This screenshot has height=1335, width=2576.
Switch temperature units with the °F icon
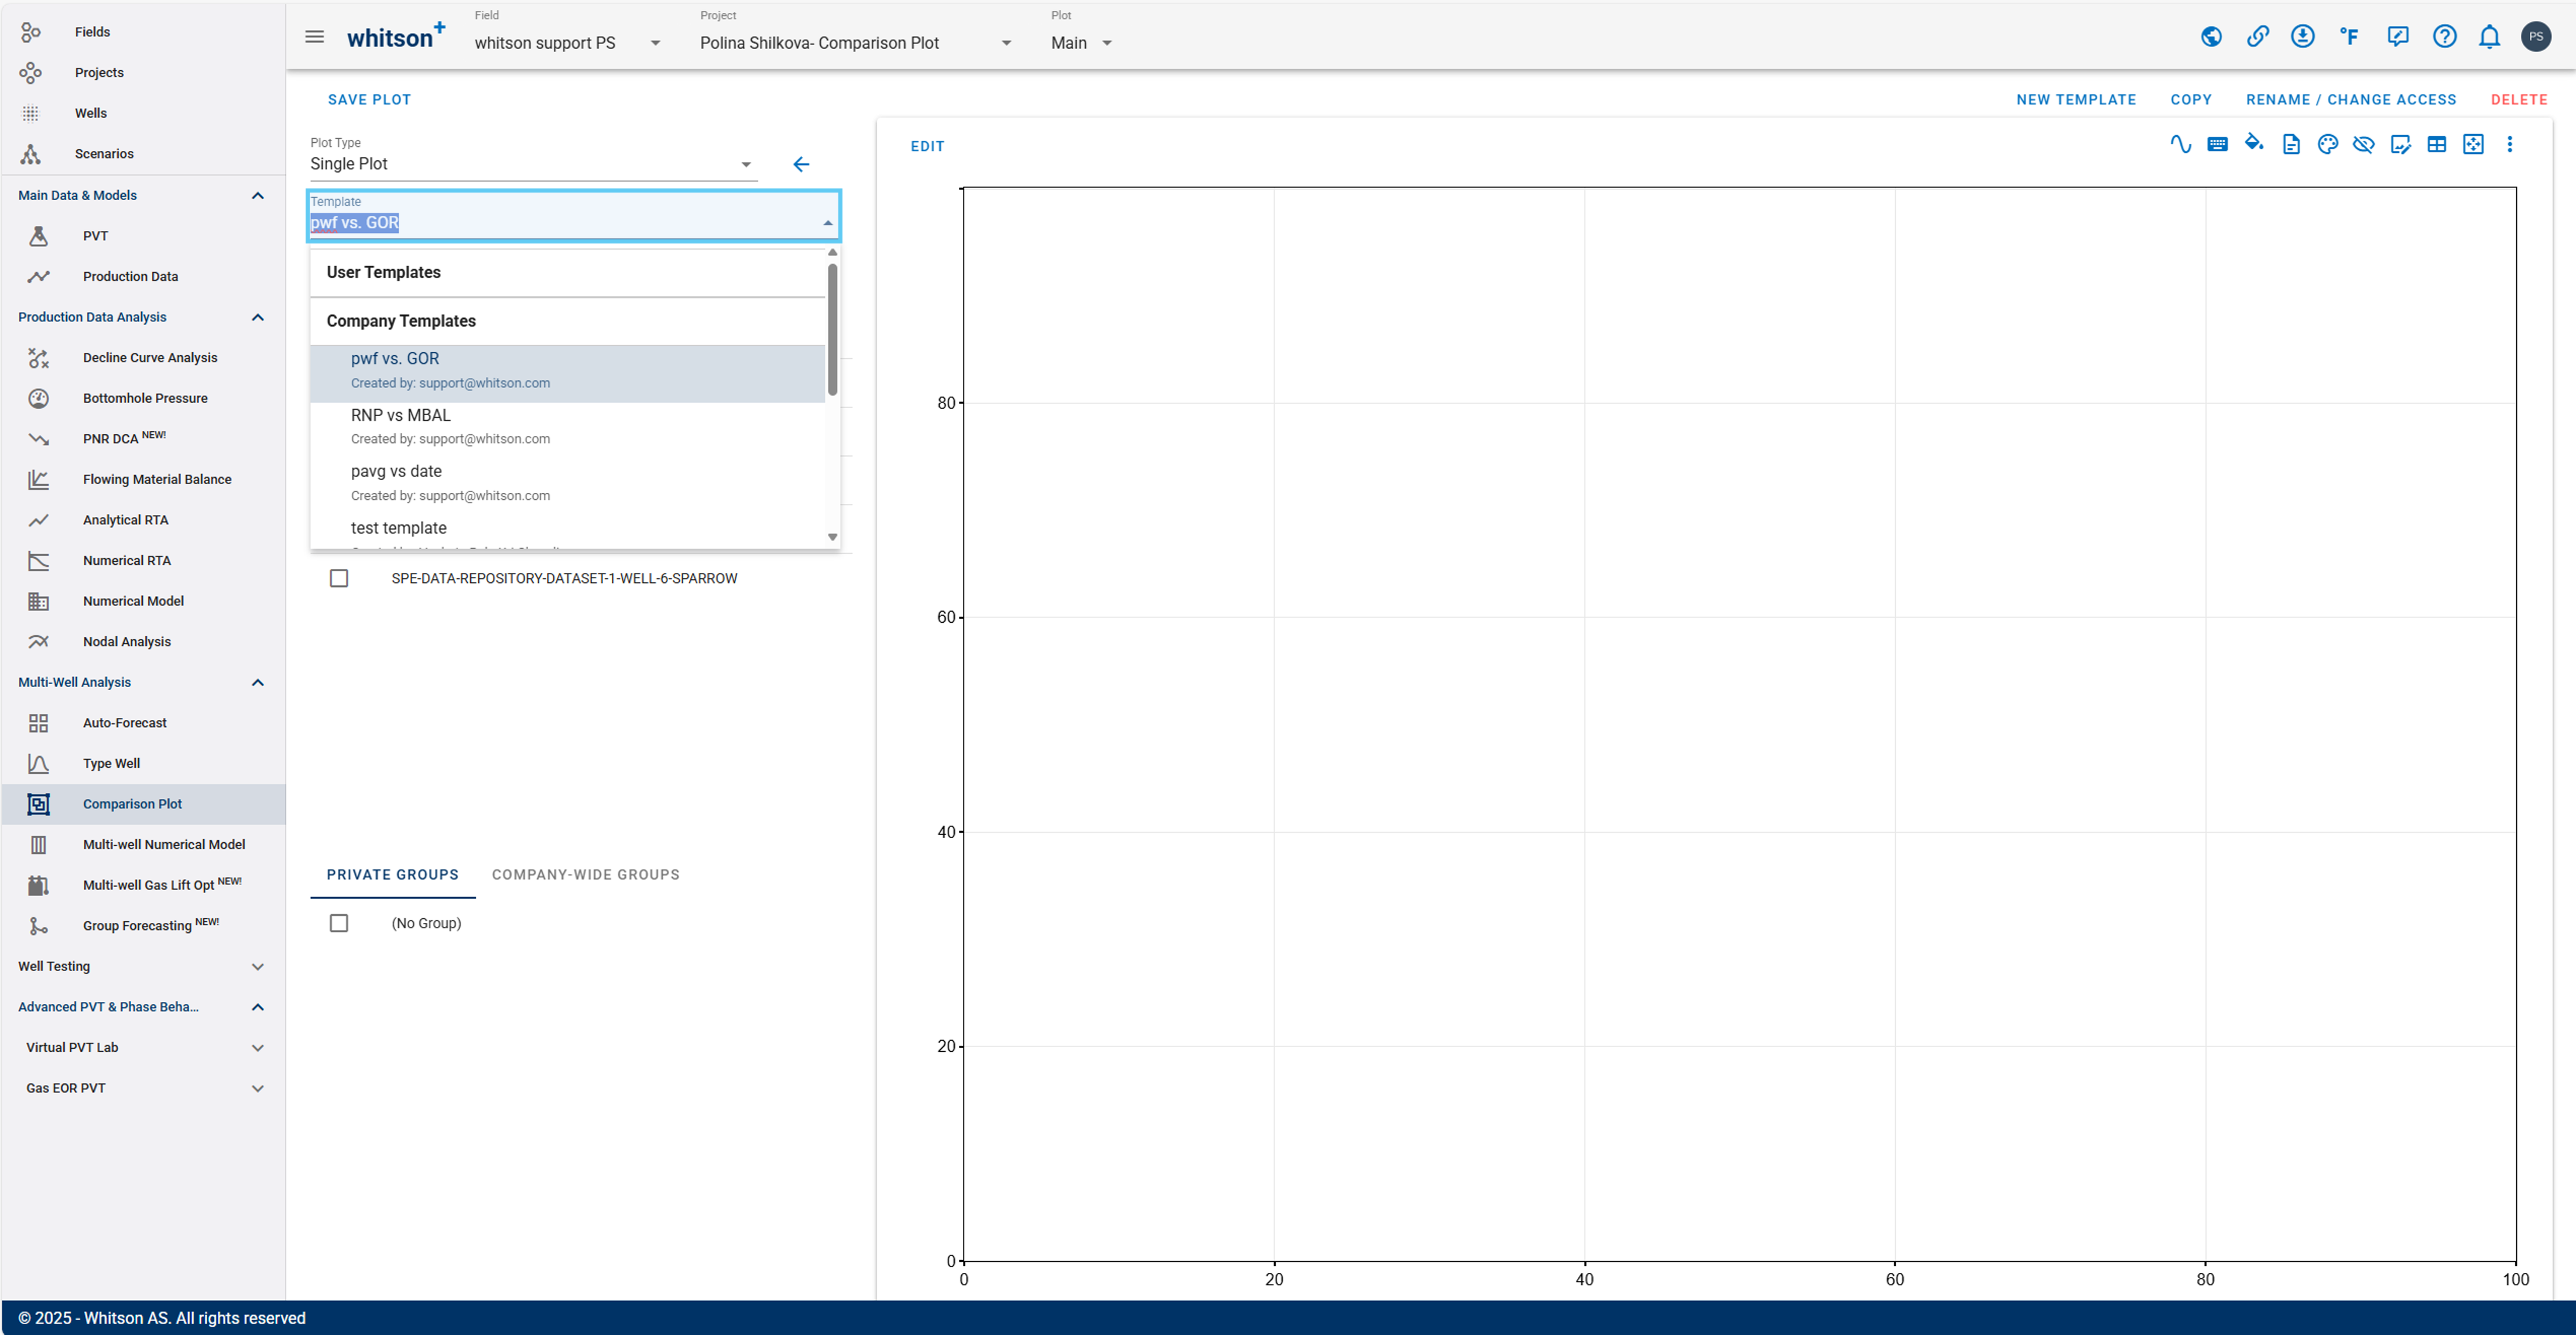[x=2349, y=37]
